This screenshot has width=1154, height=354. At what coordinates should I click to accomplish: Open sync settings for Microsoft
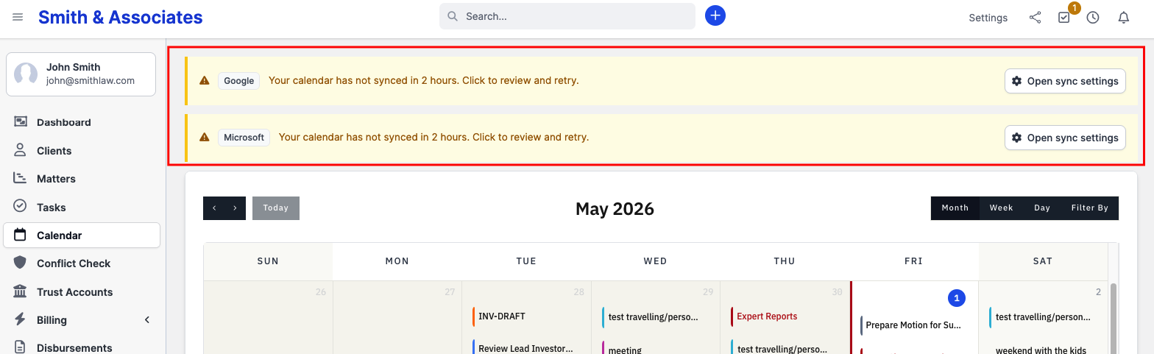pos(1065,138)
